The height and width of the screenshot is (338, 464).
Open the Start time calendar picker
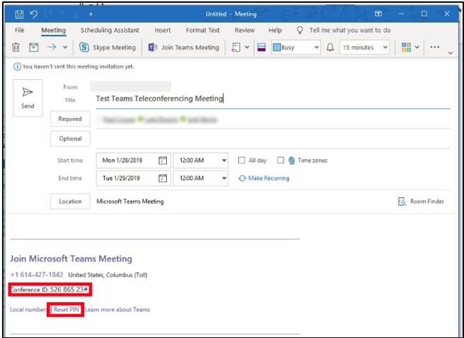coord(163,160)
